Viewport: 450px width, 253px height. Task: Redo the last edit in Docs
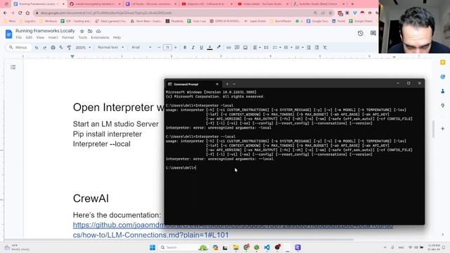(44, 48)
